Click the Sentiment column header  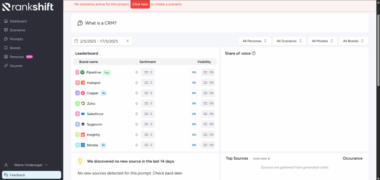pyautogui.click(x=148, y=62)
